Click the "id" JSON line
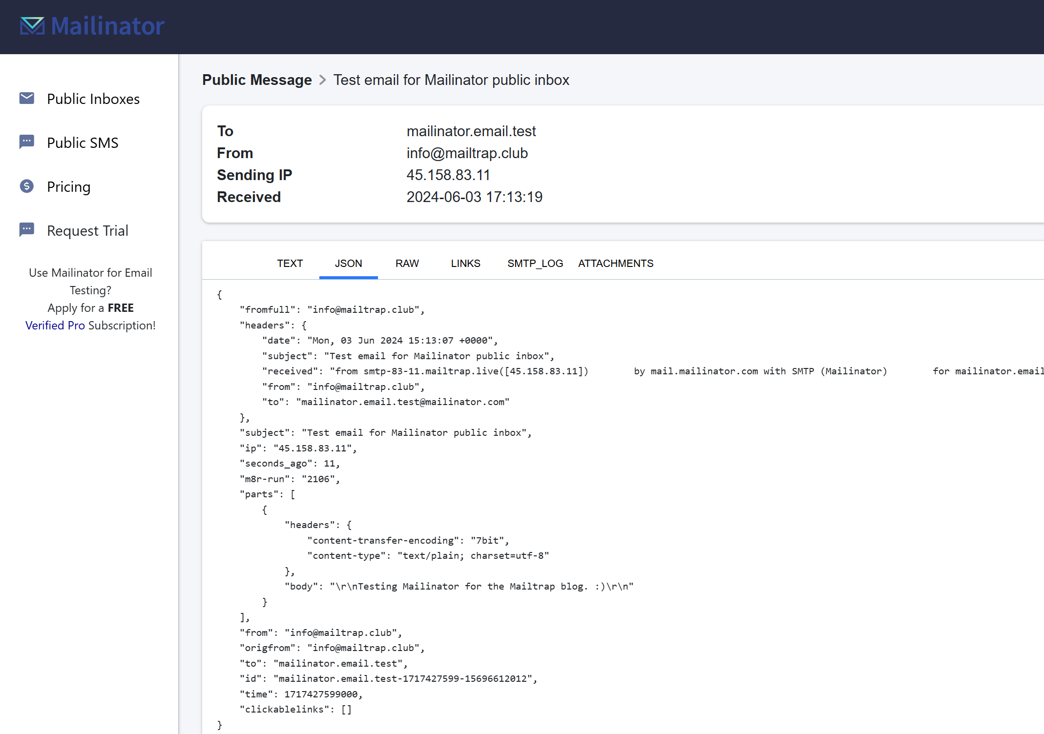Screen dimensions: 1044x734 point(388,679)
